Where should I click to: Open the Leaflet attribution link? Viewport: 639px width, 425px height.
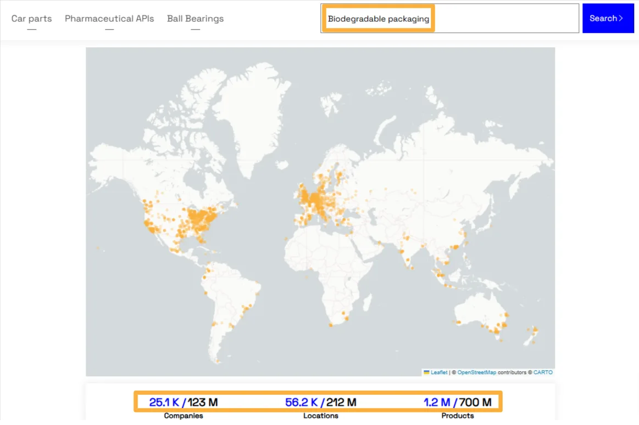coord(439,372)
